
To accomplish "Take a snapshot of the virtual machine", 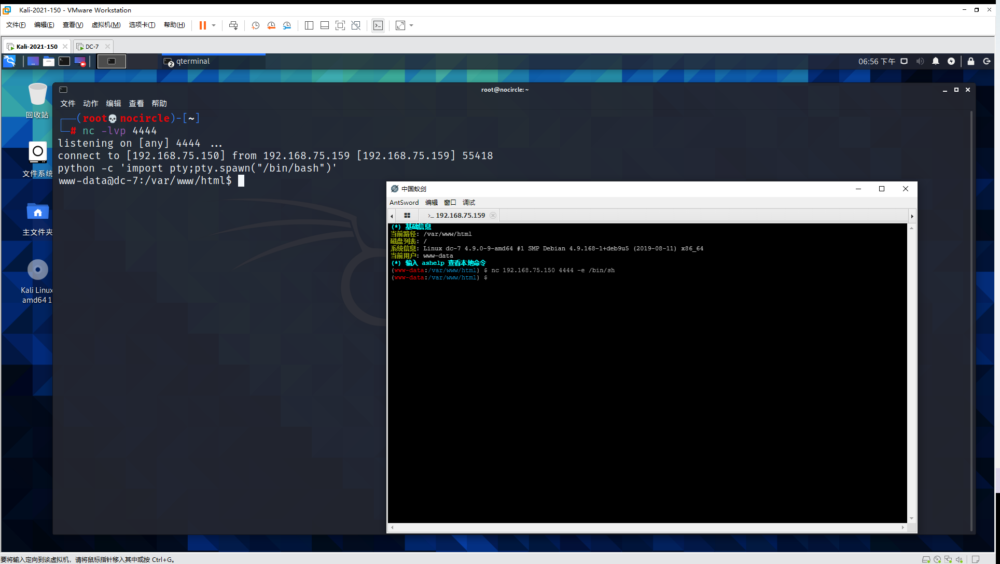I will coord(256,25).
